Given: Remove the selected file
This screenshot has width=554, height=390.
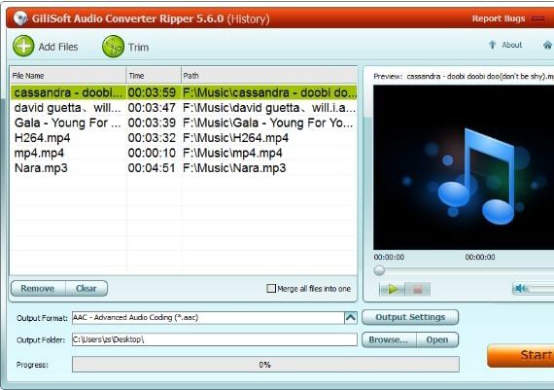Looking at the screenshot, I should [x=38, y=289].
